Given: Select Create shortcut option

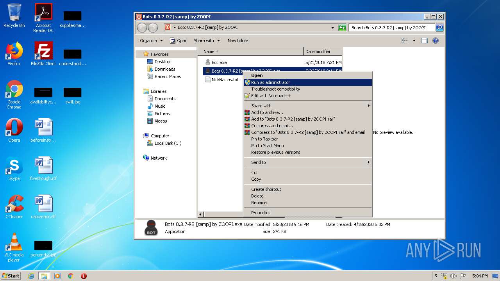Looking at the screenshot, I should click(307, 189).
